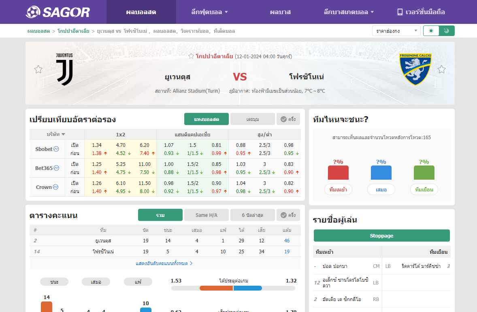Click the 1x2 column header

pos(121,134)
